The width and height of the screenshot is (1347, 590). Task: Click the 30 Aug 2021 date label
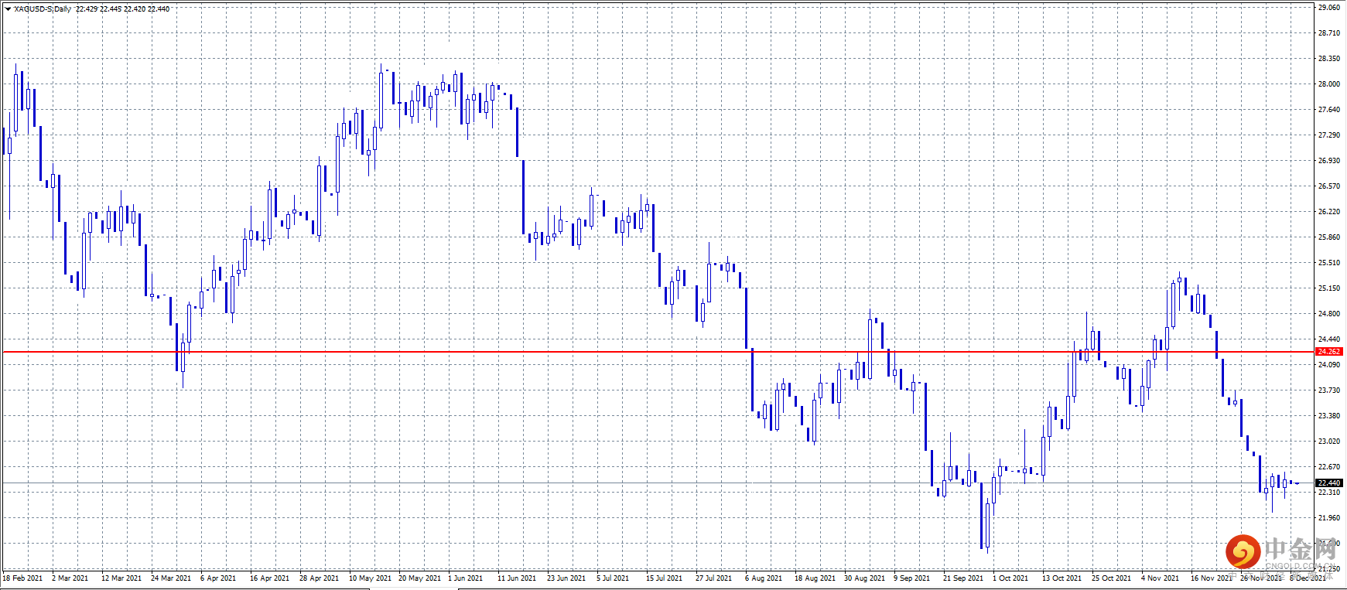pos(864,578)
